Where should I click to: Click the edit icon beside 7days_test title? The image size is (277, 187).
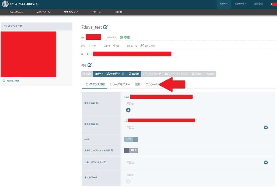coord(105,27)
